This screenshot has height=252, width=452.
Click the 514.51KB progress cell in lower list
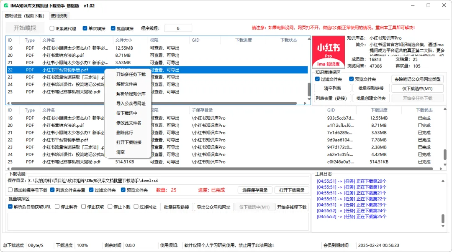pos(379,162)
